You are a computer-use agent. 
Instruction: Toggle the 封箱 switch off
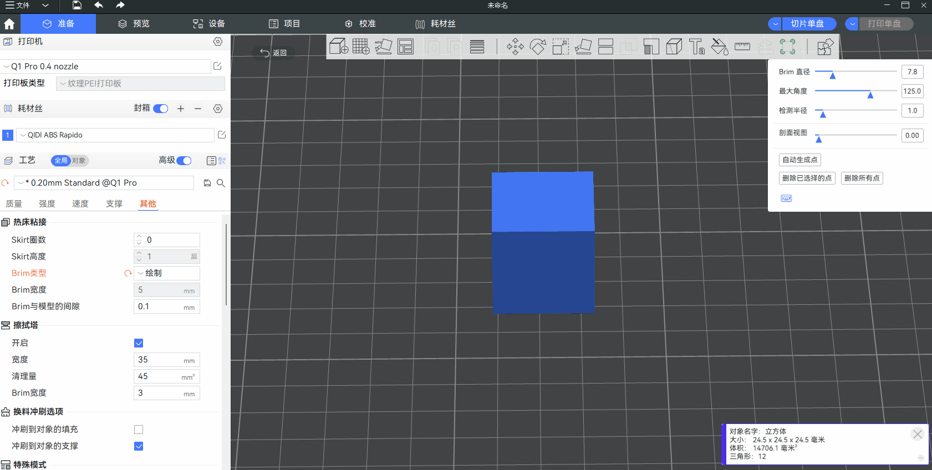click(x=161, y=109)
